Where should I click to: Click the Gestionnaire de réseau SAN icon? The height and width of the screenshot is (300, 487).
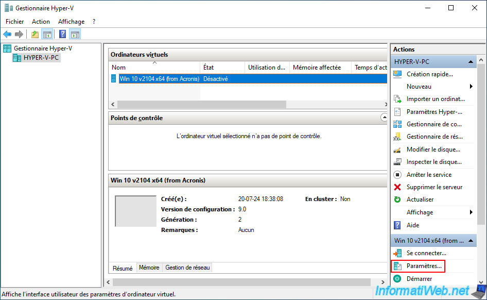[397, 137]
